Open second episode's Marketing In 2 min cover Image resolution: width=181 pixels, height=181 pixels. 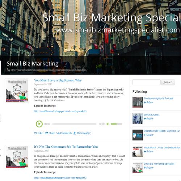coord(17,157)
